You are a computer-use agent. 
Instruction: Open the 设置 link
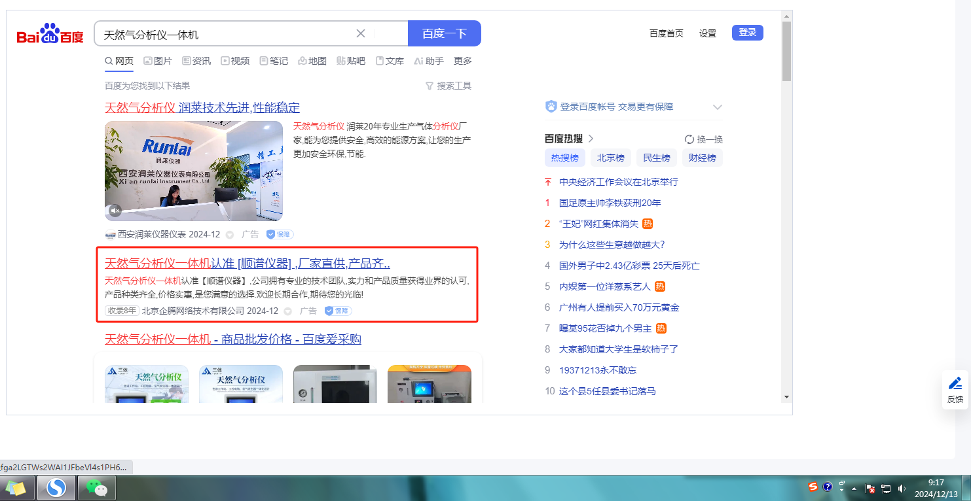[708, 33]
